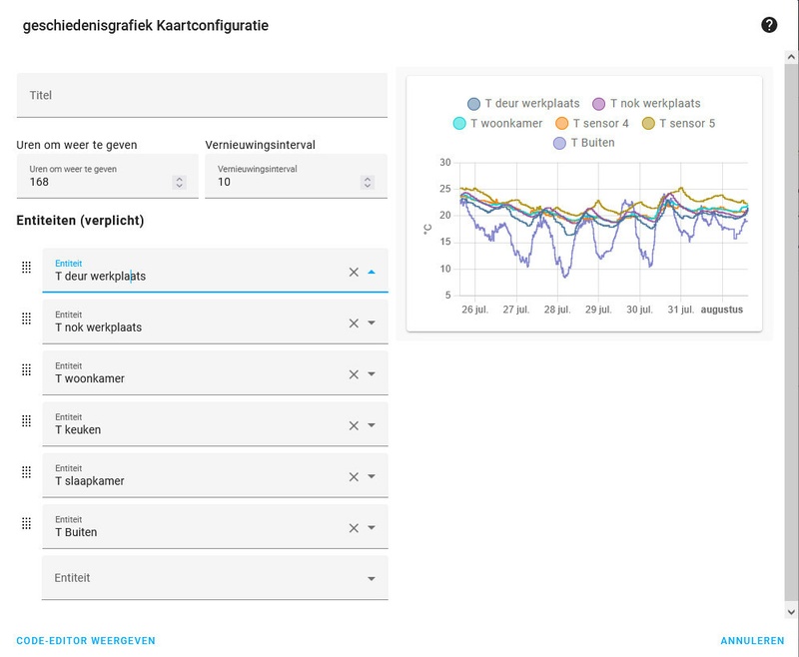This screenshot has height=657, width=799.
Task: Click the Code-editor weergeven button
Action: click(x=86, y=640)
